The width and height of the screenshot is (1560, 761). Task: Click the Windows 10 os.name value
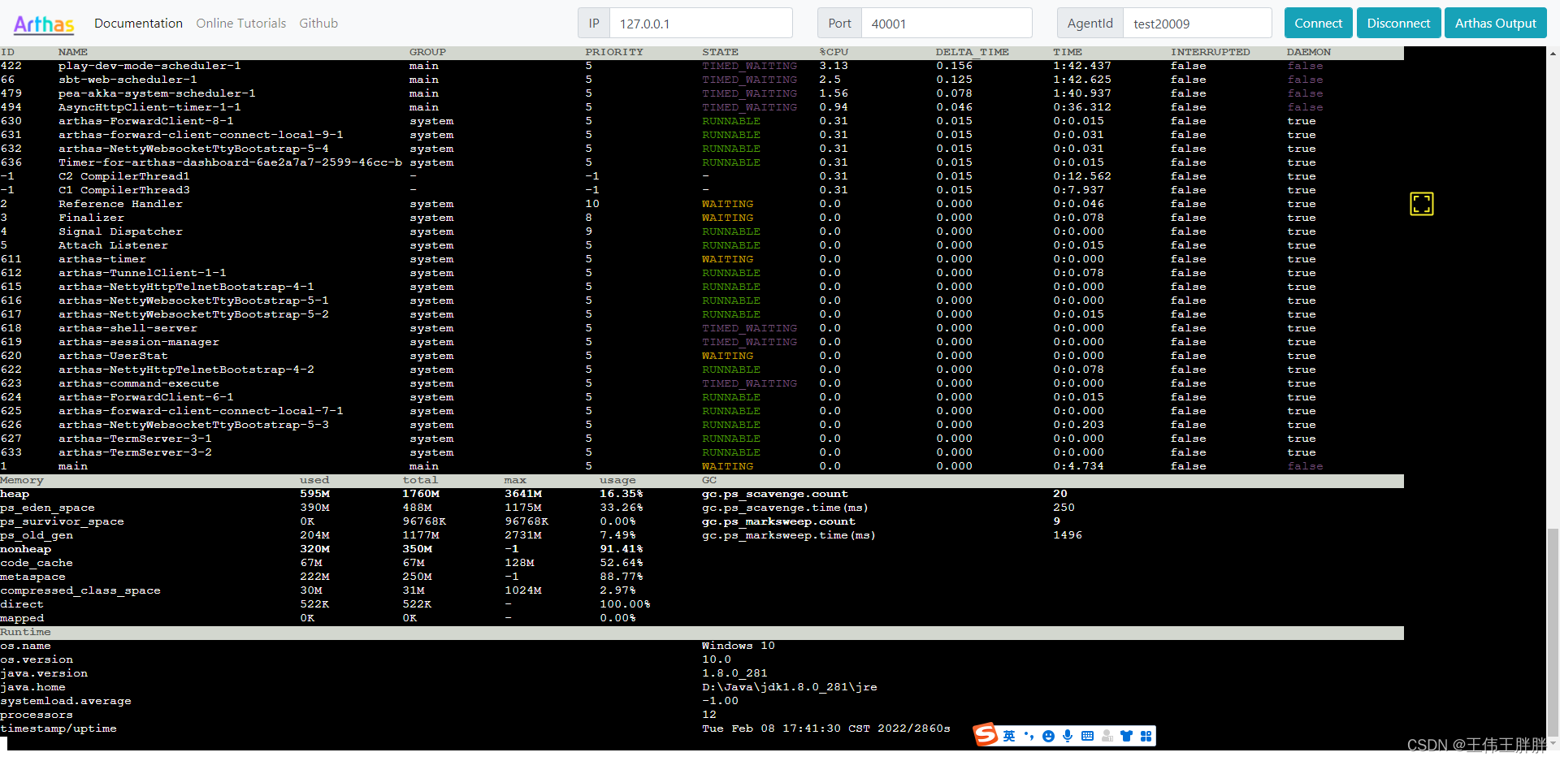[739, 646]
